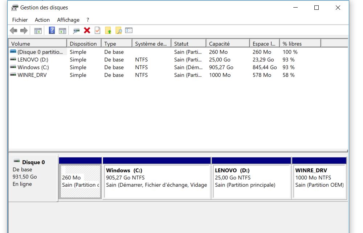Screen dimensions: 363x233
Task: Sort by the Système de... column header
Action: click(152, 44)
